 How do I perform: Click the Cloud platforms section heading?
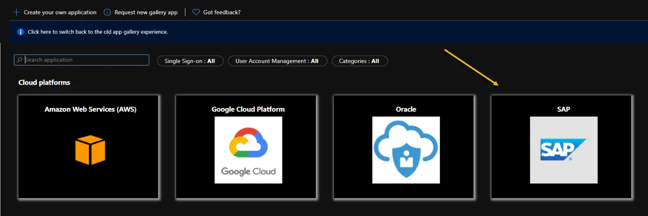(x=44, y=83)
